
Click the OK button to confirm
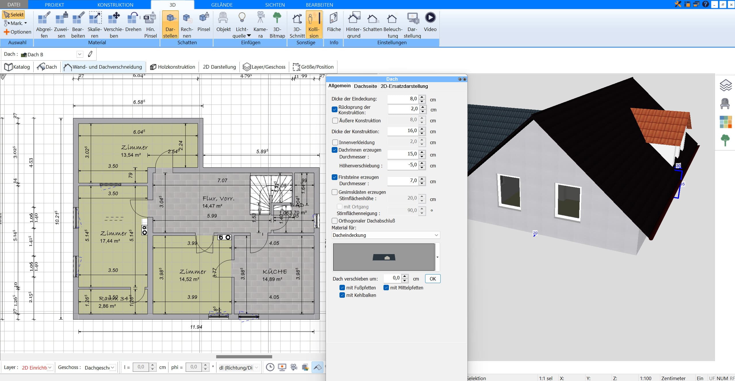[432, 279]
